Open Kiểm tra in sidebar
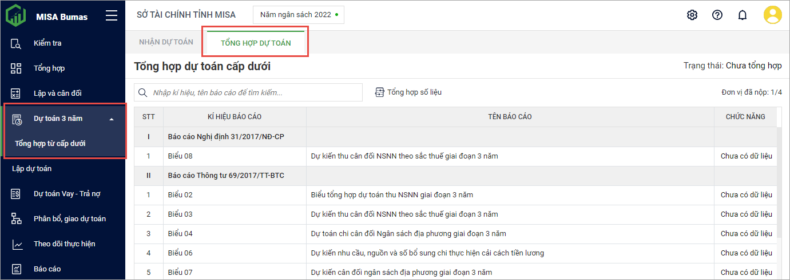 point(47,43)
